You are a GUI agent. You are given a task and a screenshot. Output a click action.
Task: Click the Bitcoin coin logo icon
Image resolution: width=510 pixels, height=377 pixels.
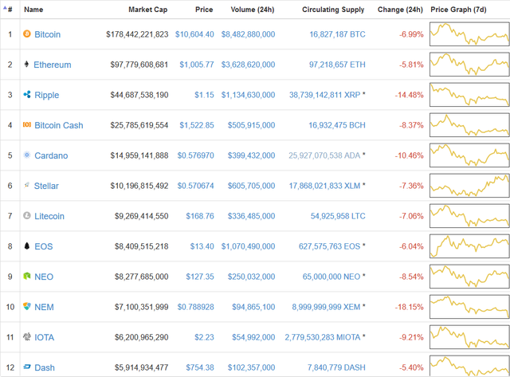pyautogui.click(x=27, y=34)
